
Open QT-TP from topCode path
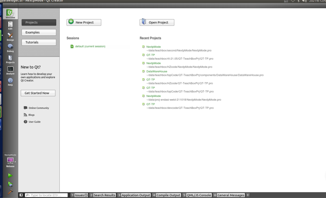(150, 88)
